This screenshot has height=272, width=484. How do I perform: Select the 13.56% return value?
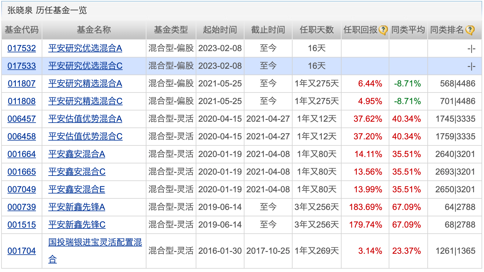coord(368,172)
